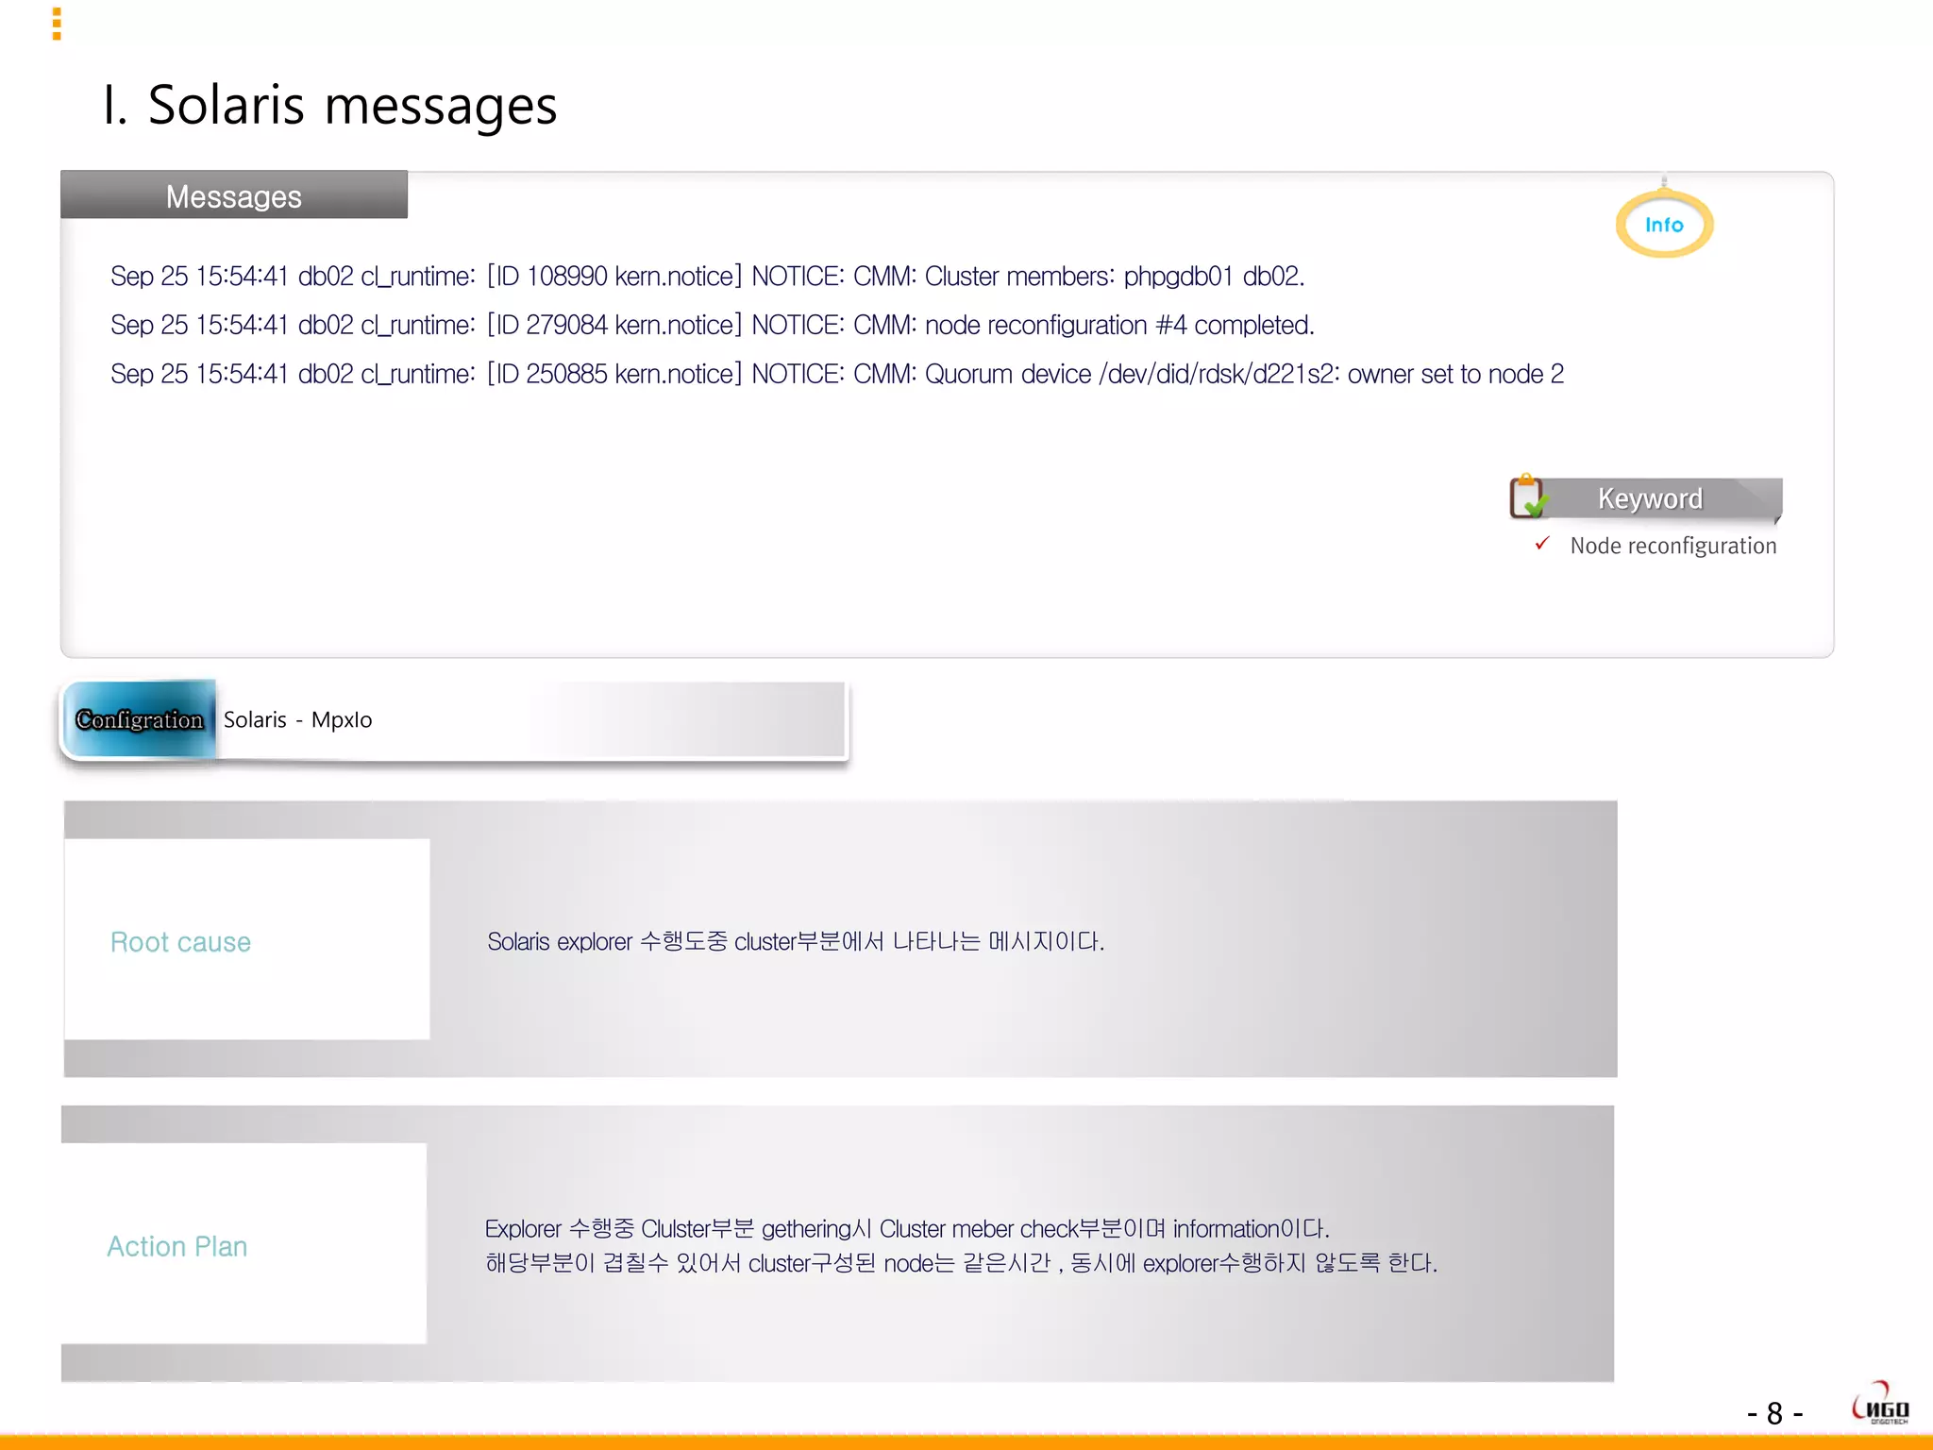Click the 'node reconfiguration #4 completed' log line

tap(713, 326)
